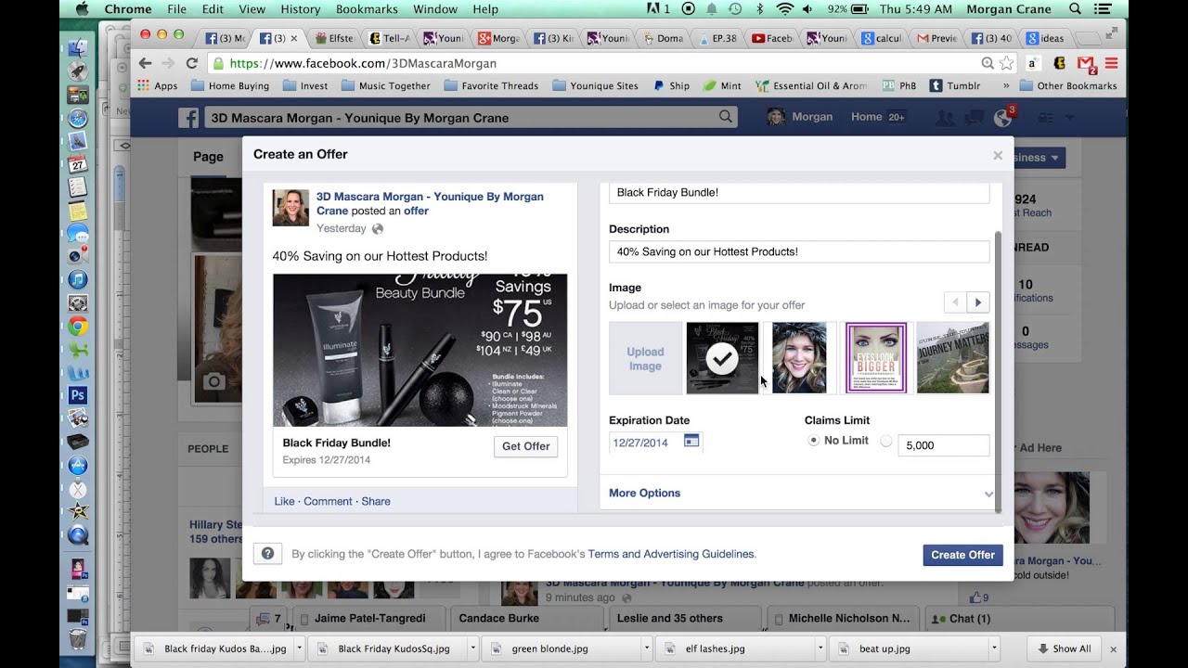Image resolution: width=1188 pixels, height=668 pixels.
Task: Close the Create an Offer dialog
Action: [998, 155]
